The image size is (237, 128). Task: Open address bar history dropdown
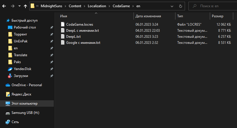point(172,6)
